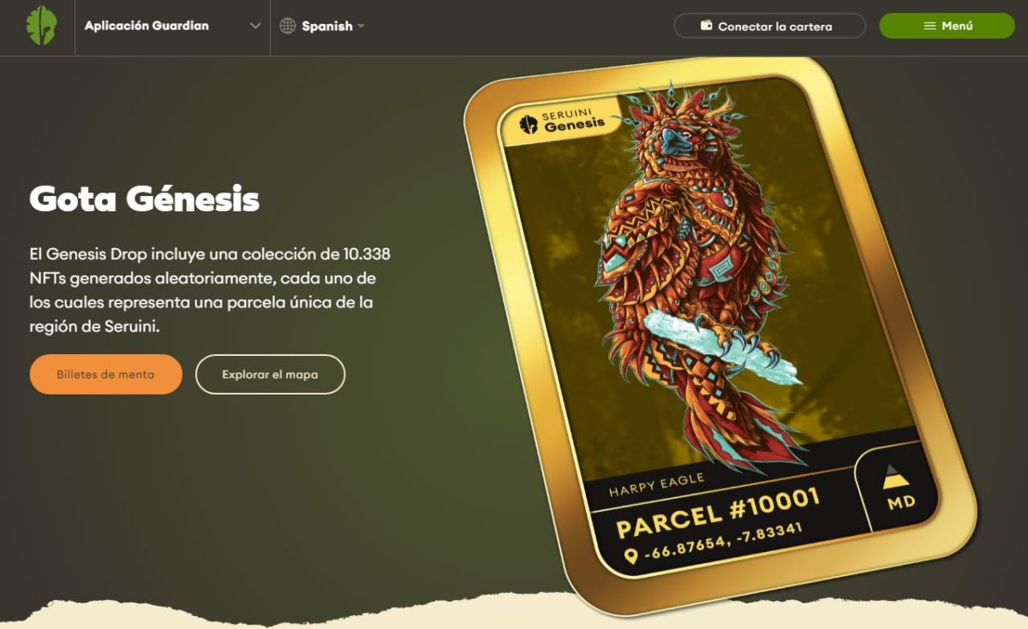The height and width of the screenshot is (629, 1028).
Task: Click the PARCEL #10001 title on card
Action: [718, 512]
